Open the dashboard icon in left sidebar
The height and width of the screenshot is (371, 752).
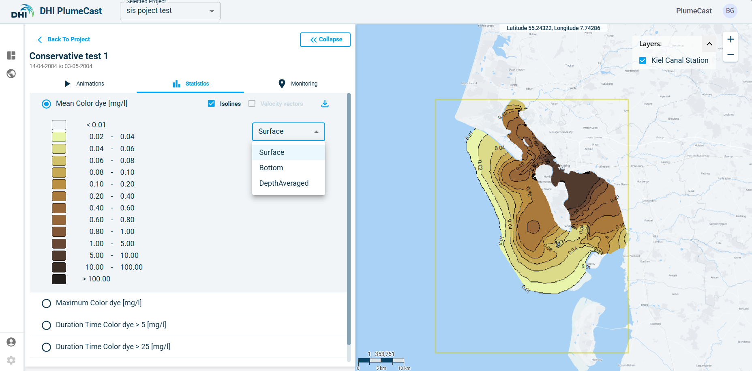pyautogui.click(x=11, y=56)
